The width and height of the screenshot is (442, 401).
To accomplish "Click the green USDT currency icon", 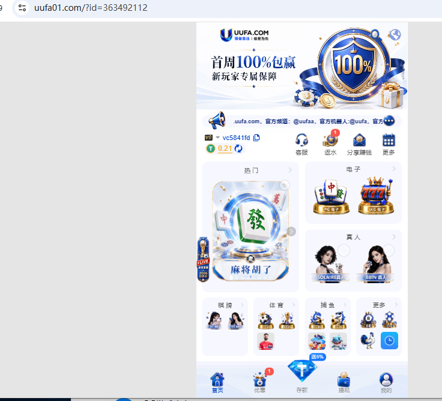I will 211,148.
